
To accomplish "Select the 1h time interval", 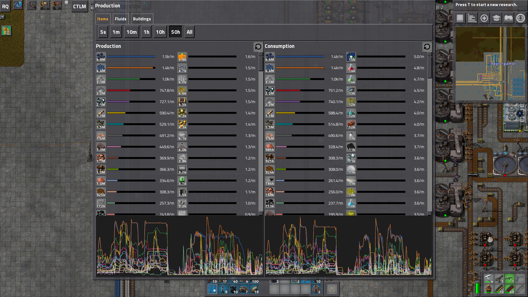I will point(146,32).
